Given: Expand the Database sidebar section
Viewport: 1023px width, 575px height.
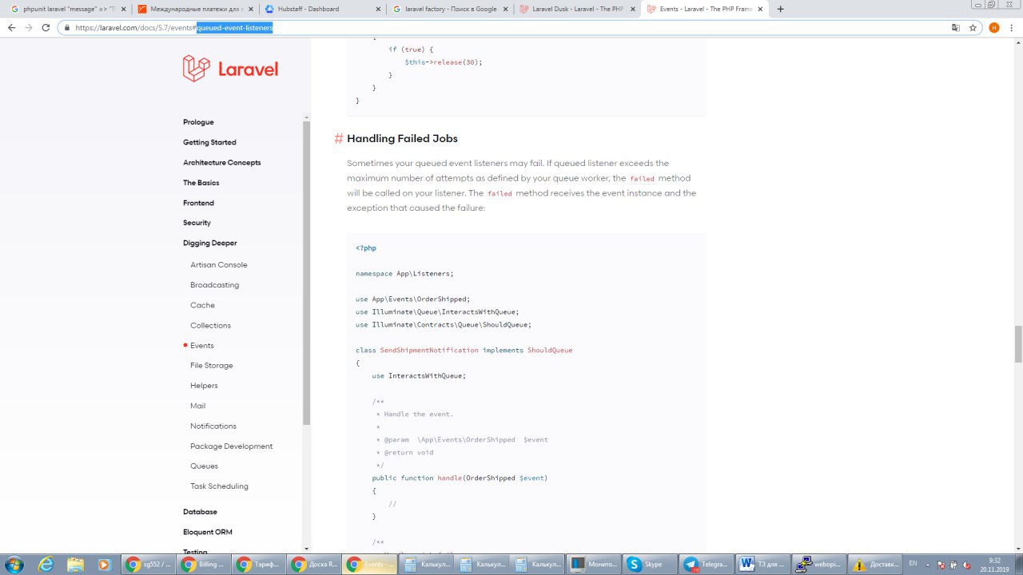Looking at the screenshot, I should coord(200,512).
